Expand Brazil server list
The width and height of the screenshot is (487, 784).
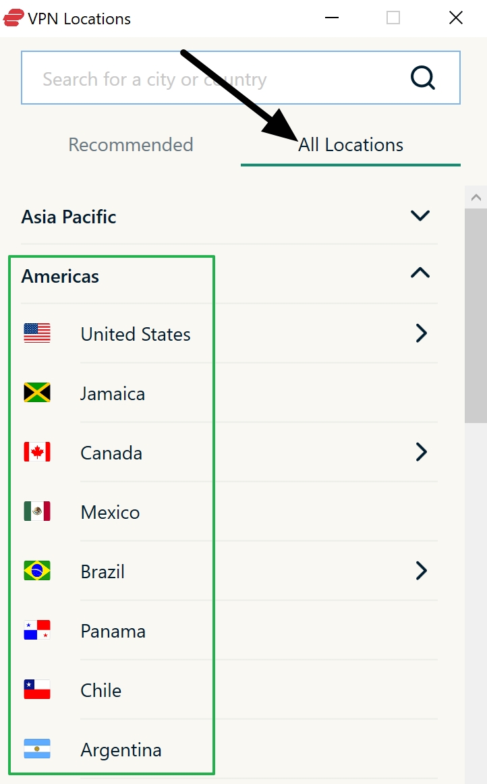click(x=421, y=570)
